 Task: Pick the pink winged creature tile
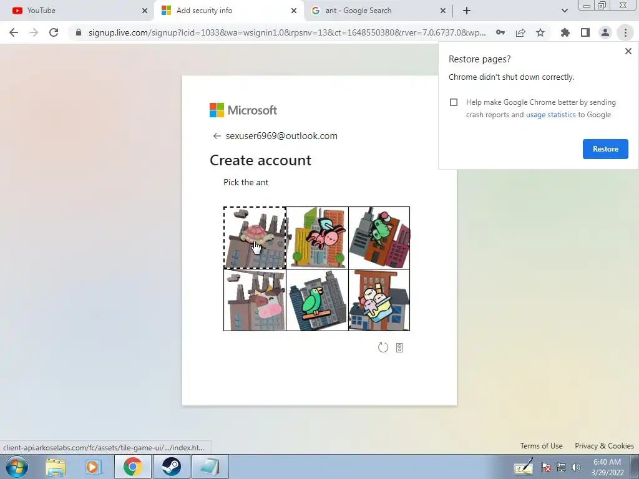317,238
